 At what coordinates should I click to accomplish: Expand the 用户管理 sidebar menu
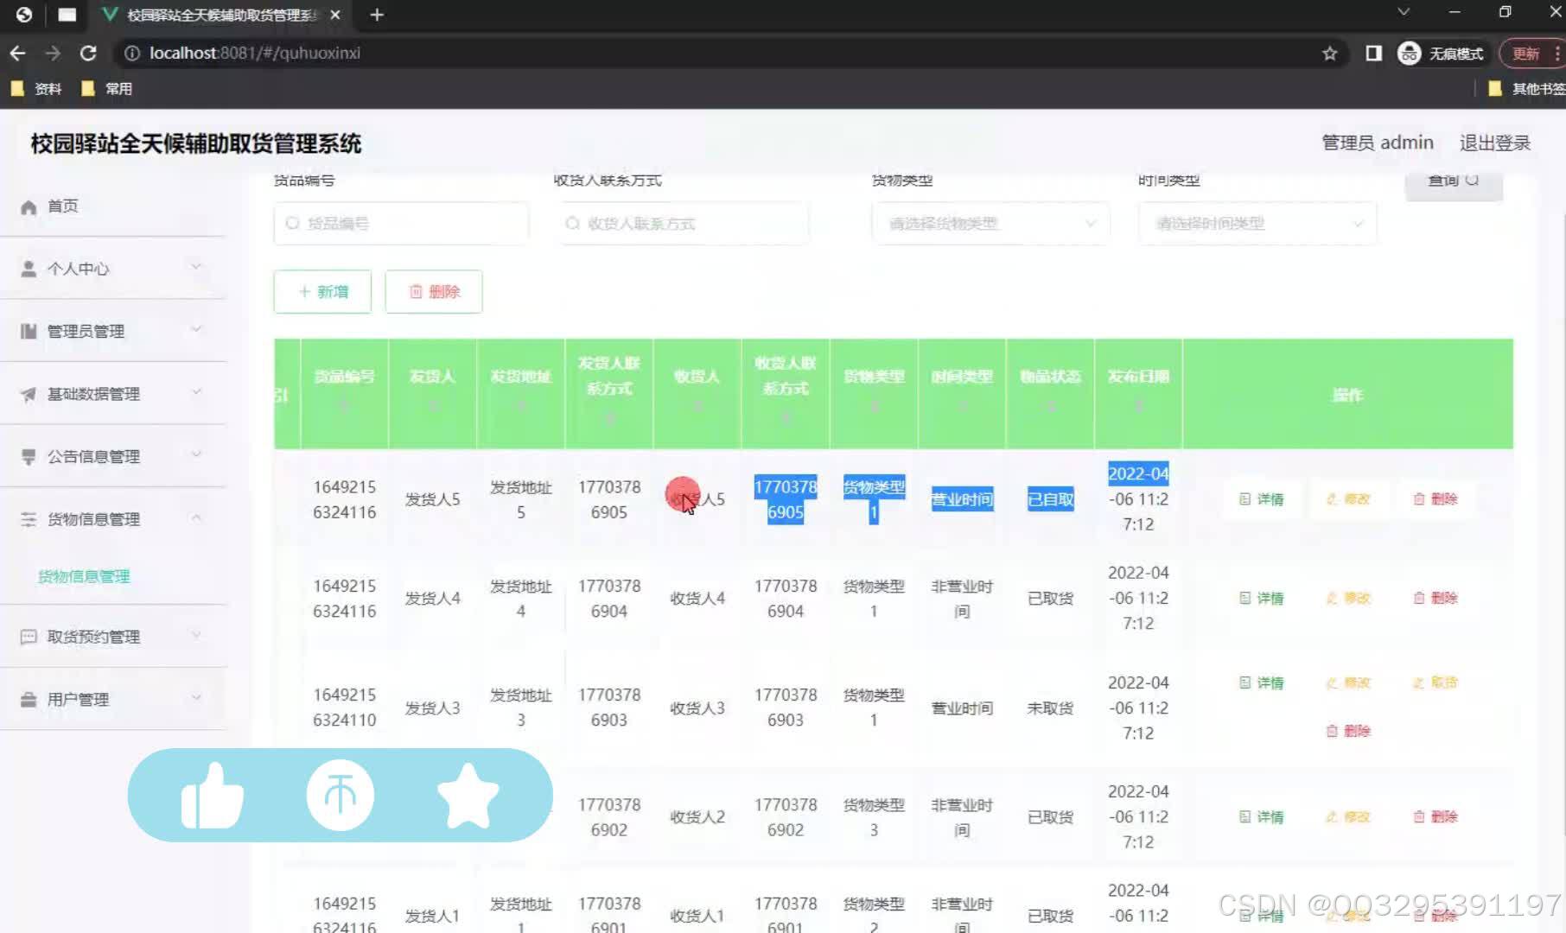click(x=112, y=699)
